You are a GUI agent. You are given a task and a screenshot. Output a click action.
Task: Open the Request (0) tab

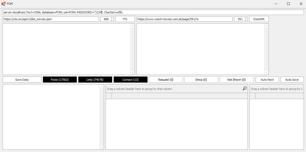point(166,80)
